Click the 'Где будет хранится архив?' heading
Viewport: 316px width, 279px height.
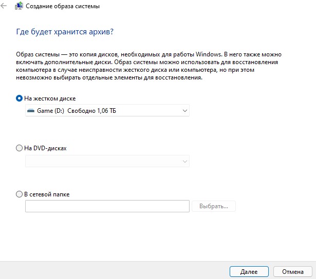tap(65, 32)
